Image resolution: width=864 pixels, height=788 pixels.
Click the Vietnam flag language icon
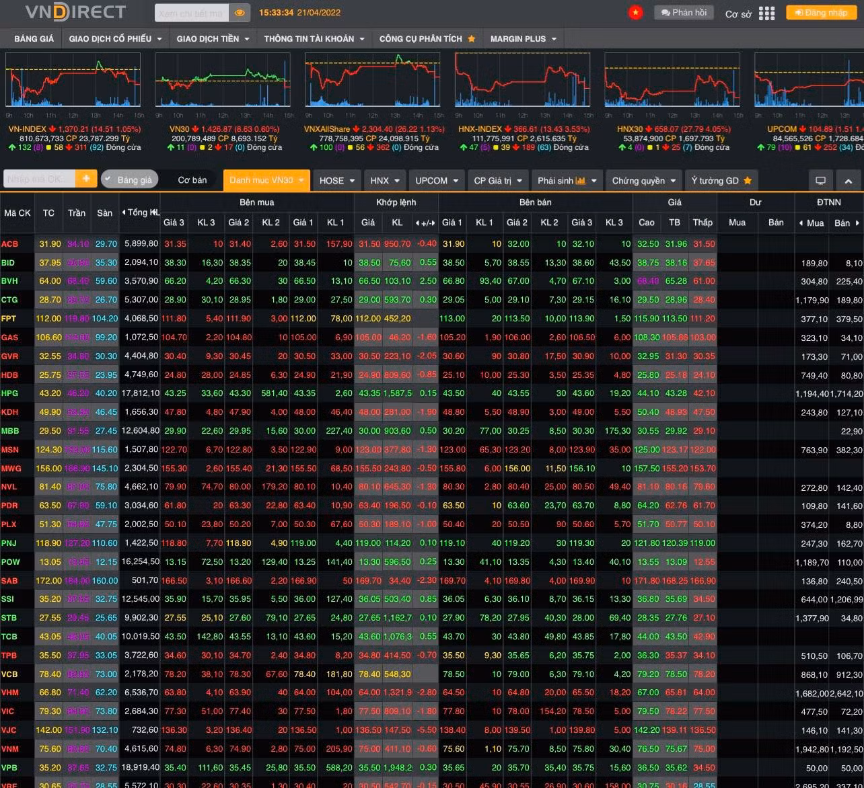click(x=635, y=12)
